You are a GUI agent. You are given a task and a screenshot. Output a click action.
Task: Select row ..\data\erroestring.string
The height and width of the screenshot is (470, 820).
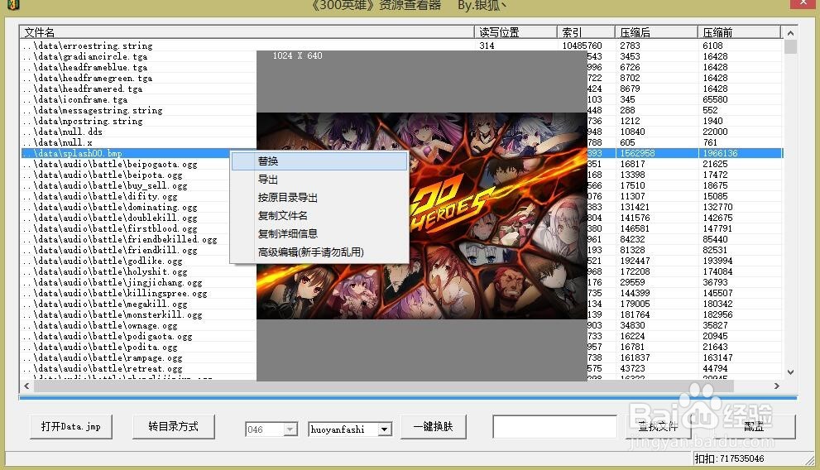(401, 46)
